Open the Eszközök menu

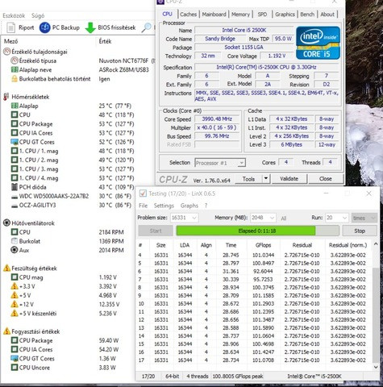click(x=14, y=15)
